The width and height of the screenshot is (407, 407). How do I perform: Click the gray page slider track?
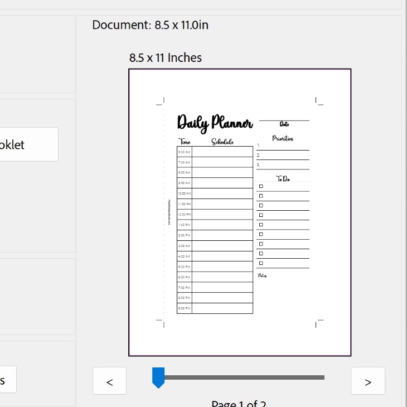pyautogui.click(x=244, y=377)
